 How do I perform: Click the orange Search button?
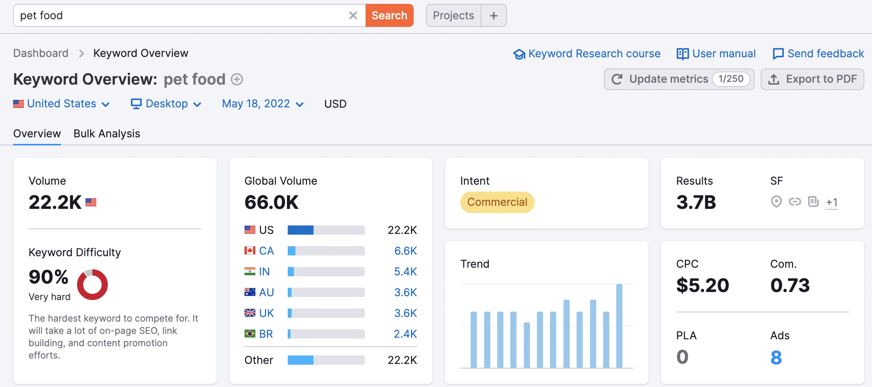[x=389, y=15]
